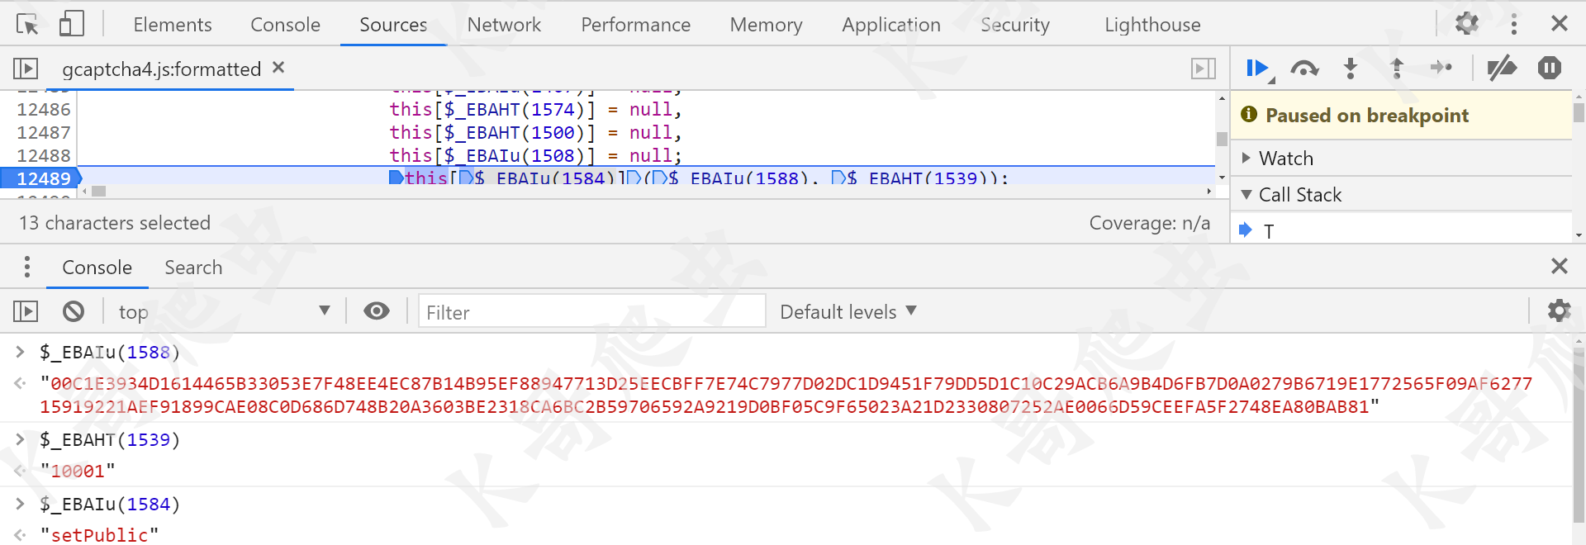
Task: Click code line this[$_EBAHT(1574)] = null
Action: click(x=535, y=109)
